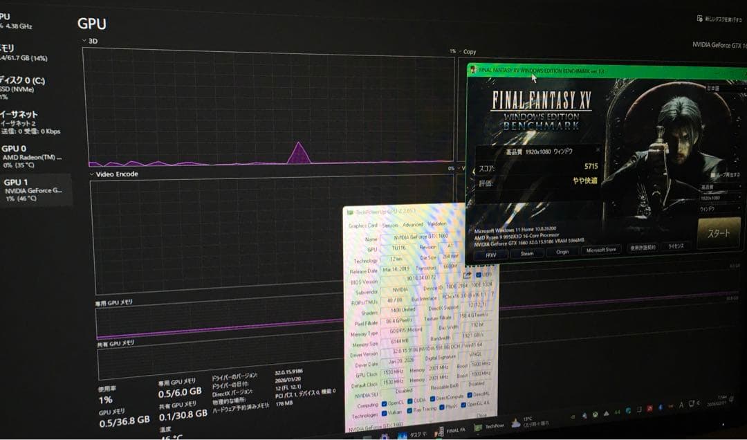Click the Final Fantasy XV window title icon
747x440 pixels.
point(472,70)
